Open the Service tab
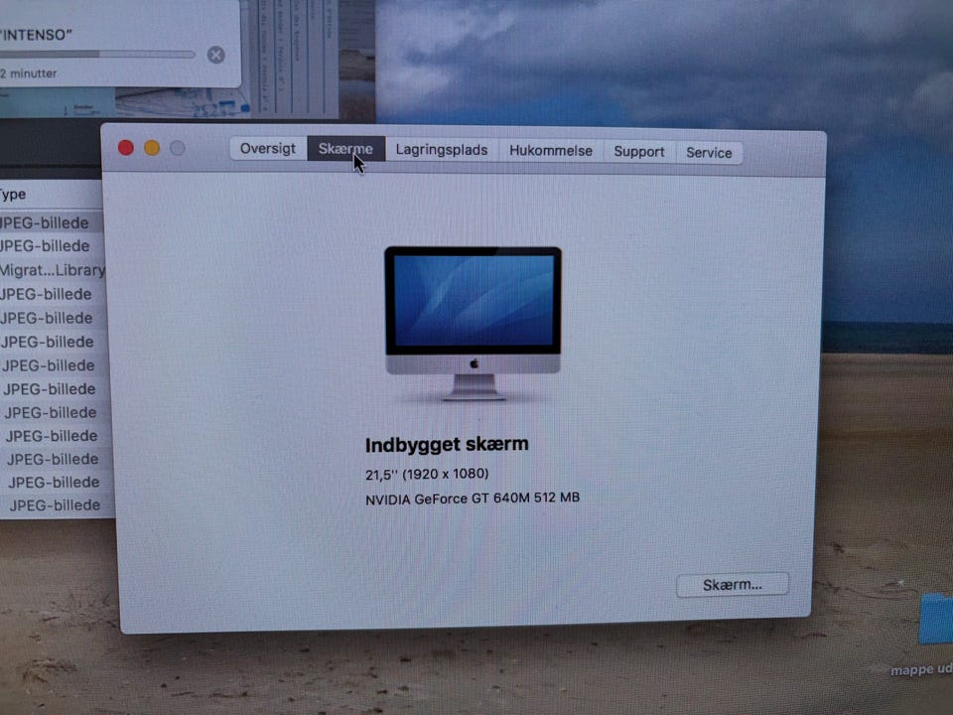The width and height of the screenshot is (953, 715). pos(709,153)
